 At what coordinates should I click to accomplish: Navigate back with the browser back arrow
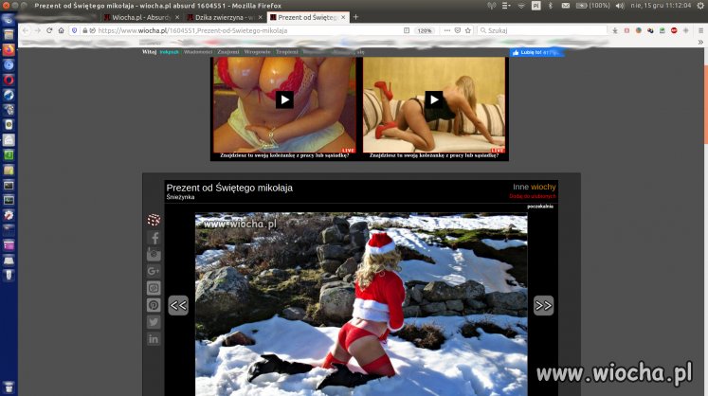[x=26, y=30]
